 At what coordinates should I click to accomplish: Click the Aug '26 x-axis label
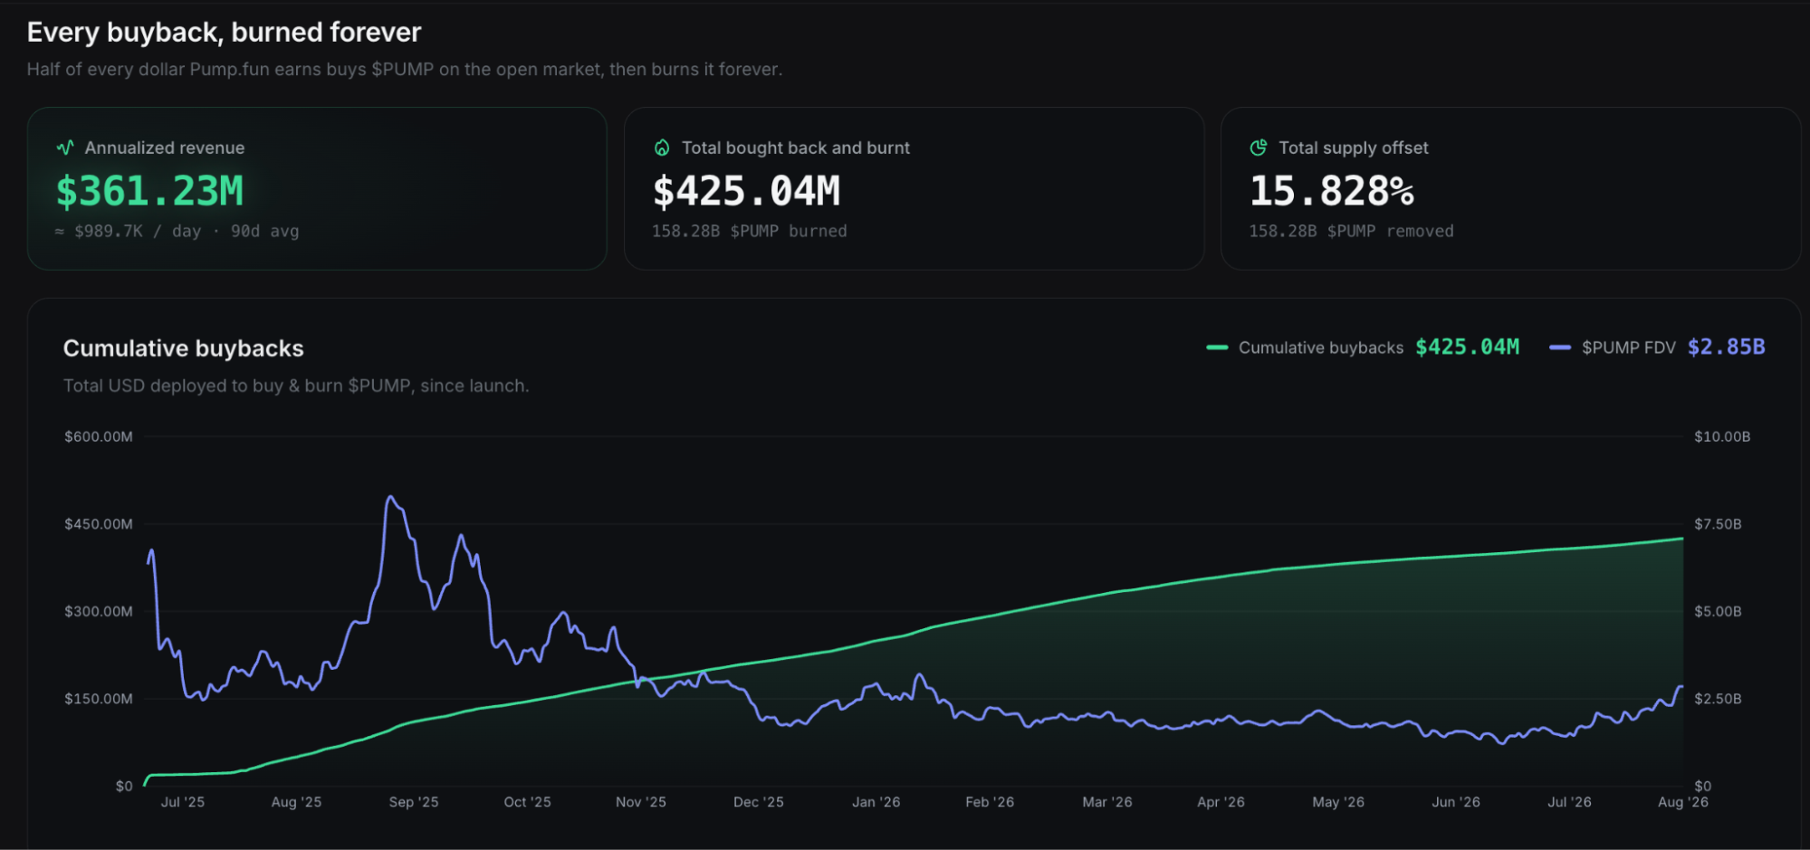pos(1683,802)
